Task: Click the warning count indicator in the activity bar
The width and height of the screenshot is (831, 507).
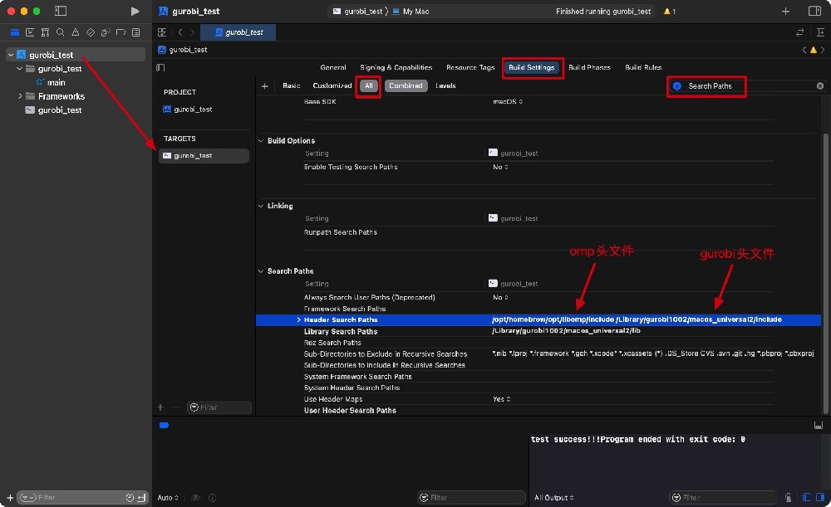Action: (669, 11)
